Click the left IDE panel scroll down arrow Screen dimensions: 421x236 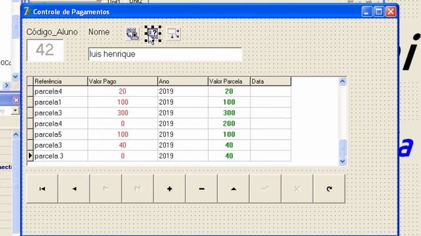[x=15, y=77]
